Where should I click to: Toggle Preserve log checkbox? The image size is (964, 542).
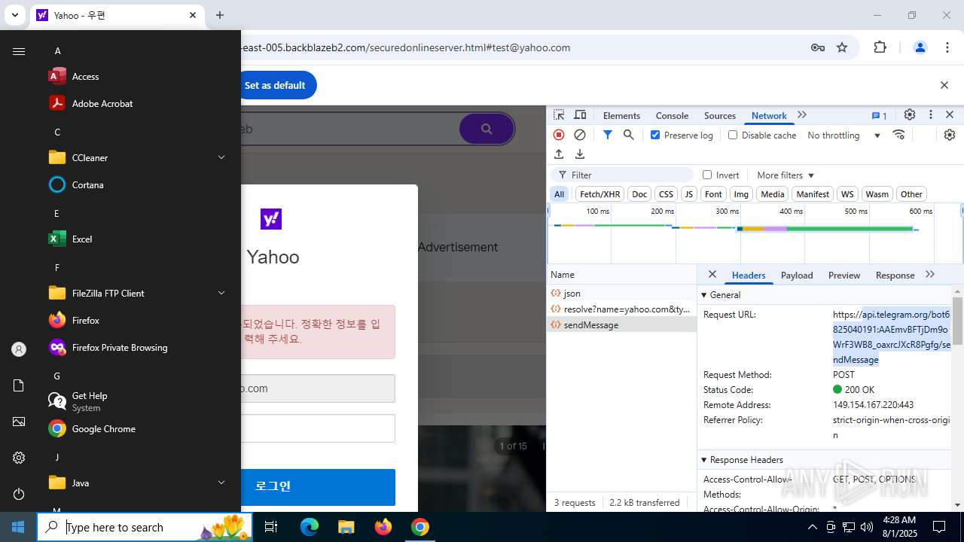tap(655, 135)
